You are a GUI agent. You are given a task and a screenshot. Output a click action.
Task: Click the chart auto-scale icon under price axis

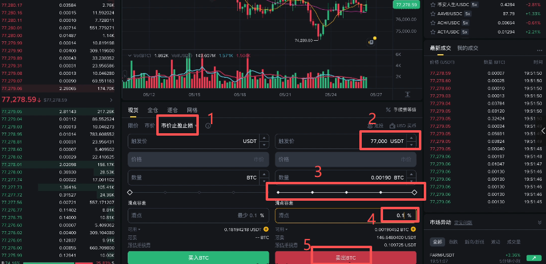(x=407, y=94)
